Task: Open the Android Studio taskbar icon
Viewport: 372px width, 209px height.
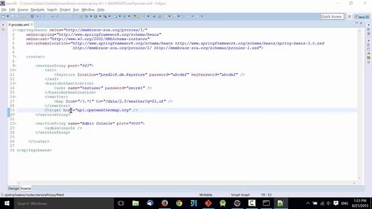Action: tap(223, 203)
